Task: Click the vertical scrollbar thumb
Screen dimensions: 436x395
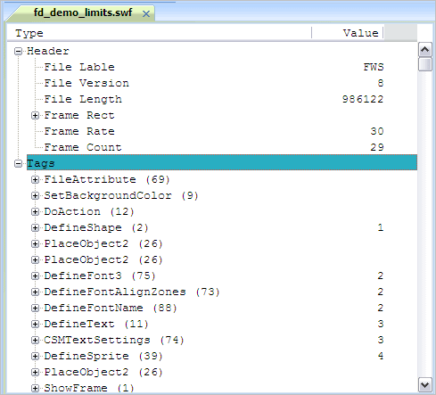Action: tap(425, 64)
